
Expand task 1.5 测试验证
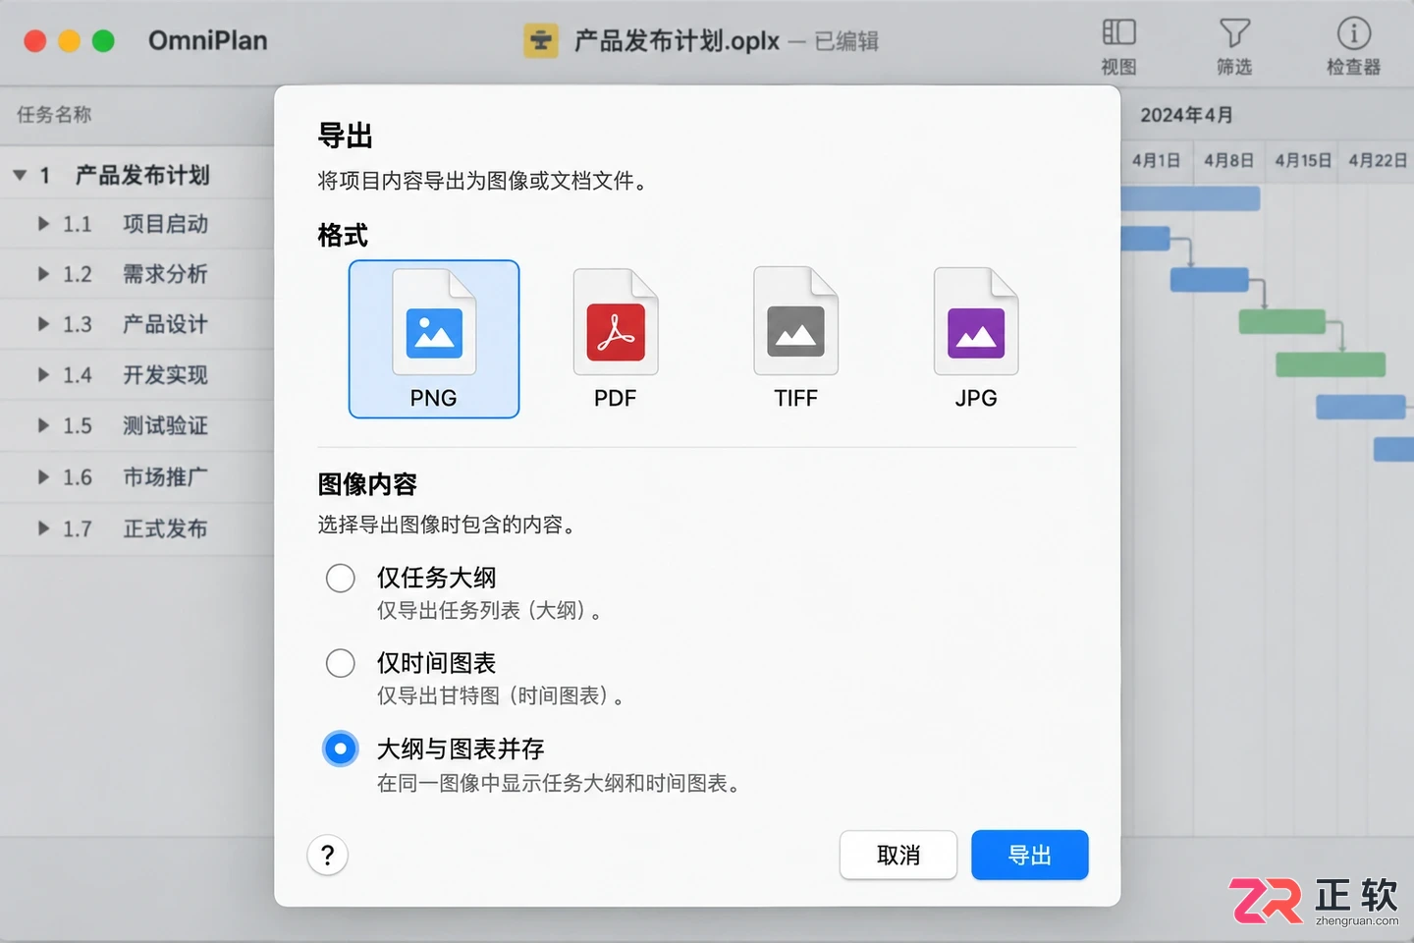[x=43, y=426]
